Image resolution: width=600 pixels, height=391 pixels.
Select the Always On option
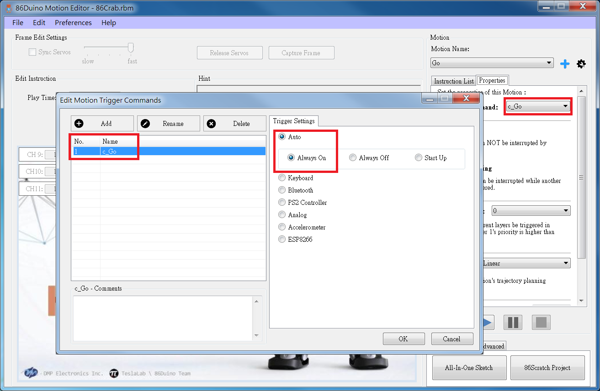[x=291, y=158]
